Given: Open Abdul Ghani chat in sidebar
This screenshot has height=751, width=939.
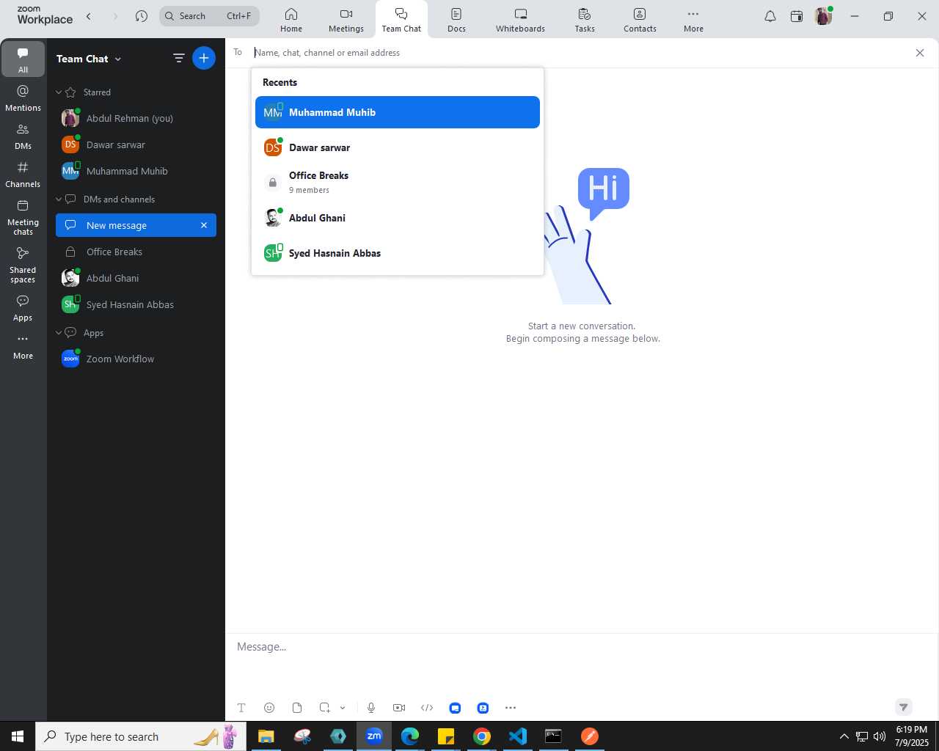Looking at the screenshot, I should click(136, 278).
